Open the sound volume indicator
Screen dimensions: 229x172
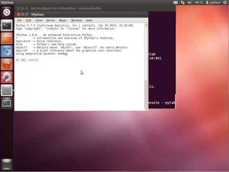(190, 3)
